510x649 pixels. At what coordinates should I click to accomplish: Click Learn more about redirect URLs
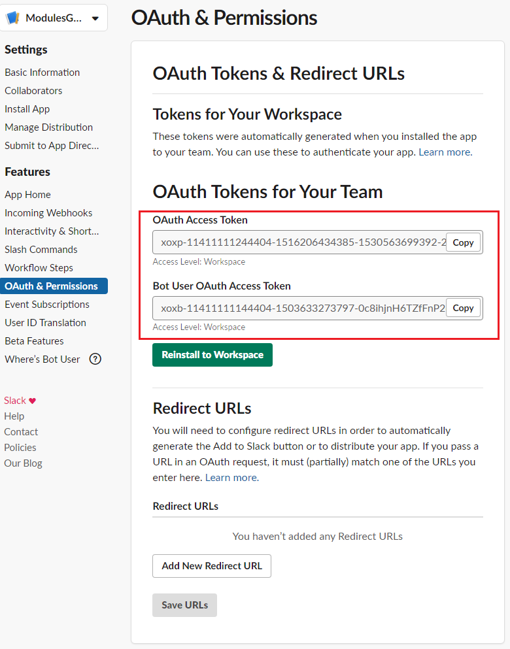click(232, 478)
